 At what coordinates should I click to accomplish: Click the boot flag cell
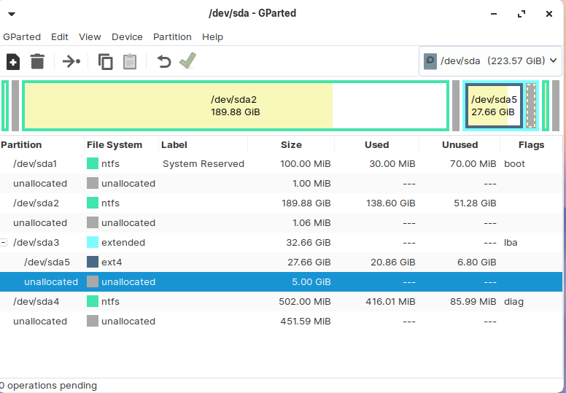514,164
